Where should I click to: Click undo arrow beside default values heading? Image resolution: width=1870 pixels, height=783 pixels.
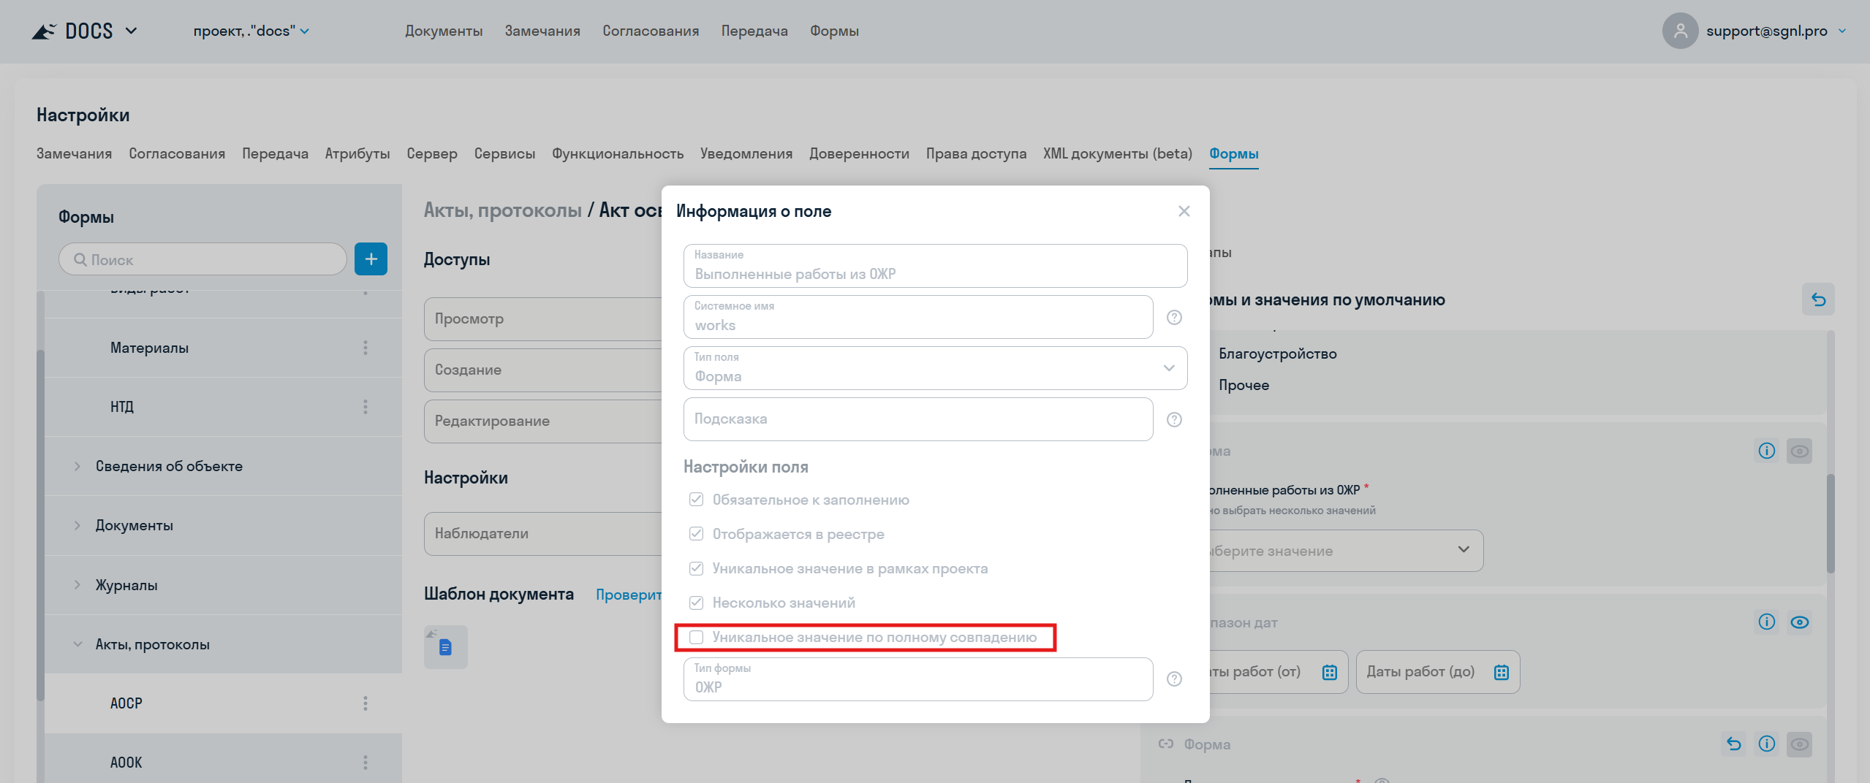click(1818, 299)
